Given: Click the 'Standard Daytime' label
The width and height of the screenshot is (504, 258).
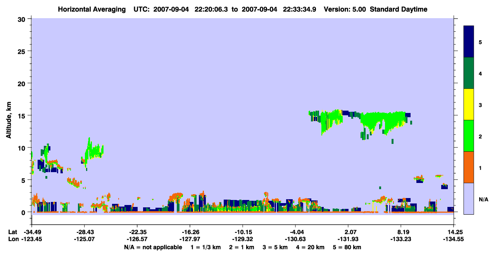Looking at the screenshot, I should click(x=398, y=9).
